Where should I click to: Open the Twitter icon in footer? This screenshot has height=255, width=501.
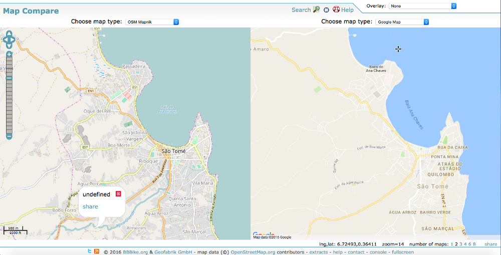(90, 251)
